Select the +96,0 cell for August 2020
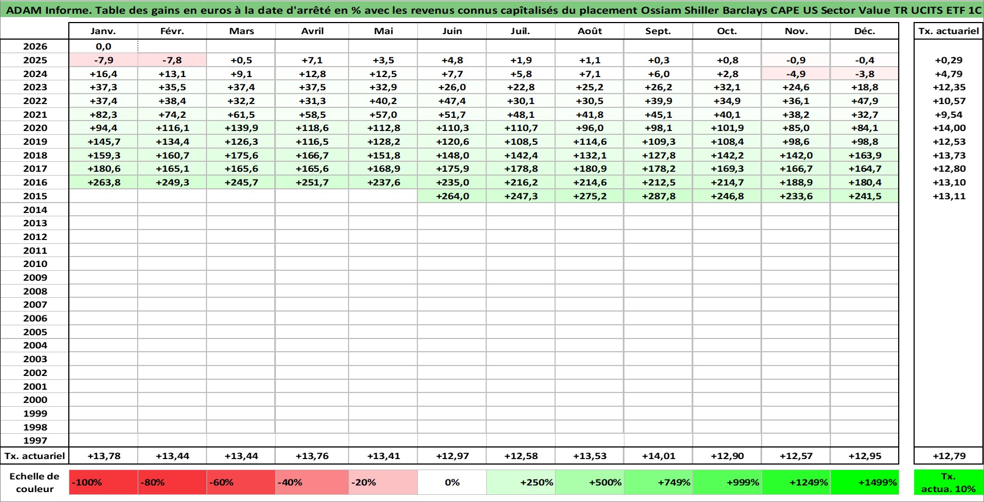 (x=590, y=128)
